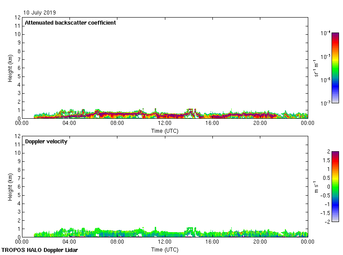
Task: Click the 10⁻⁴ label on the backscatter color bar
Action: click(x=325, y=33)
